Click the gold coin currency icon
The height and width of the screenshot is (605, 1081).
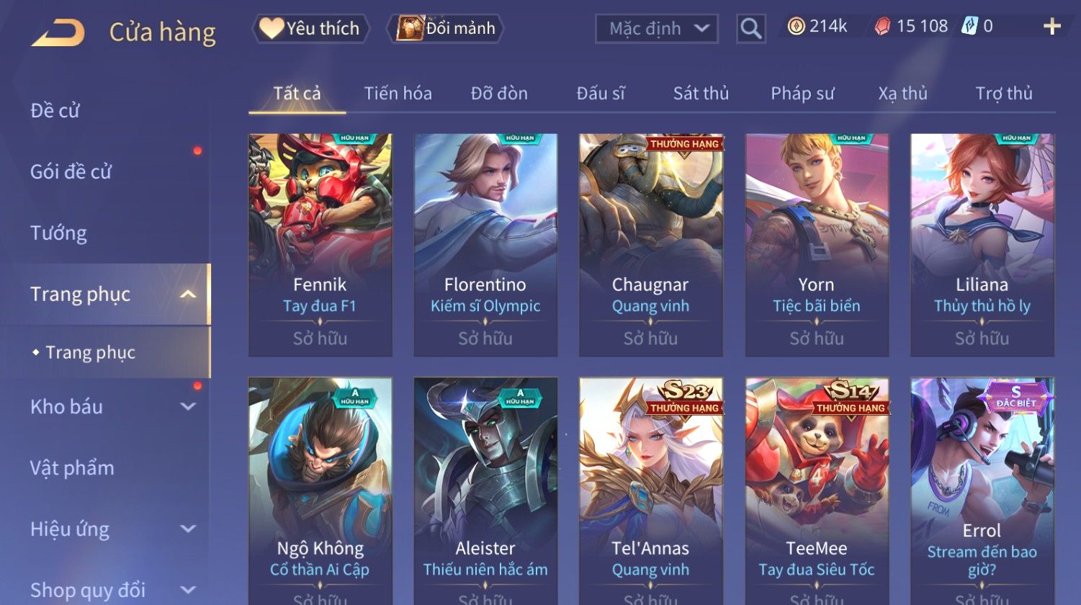tap(796, 27)
